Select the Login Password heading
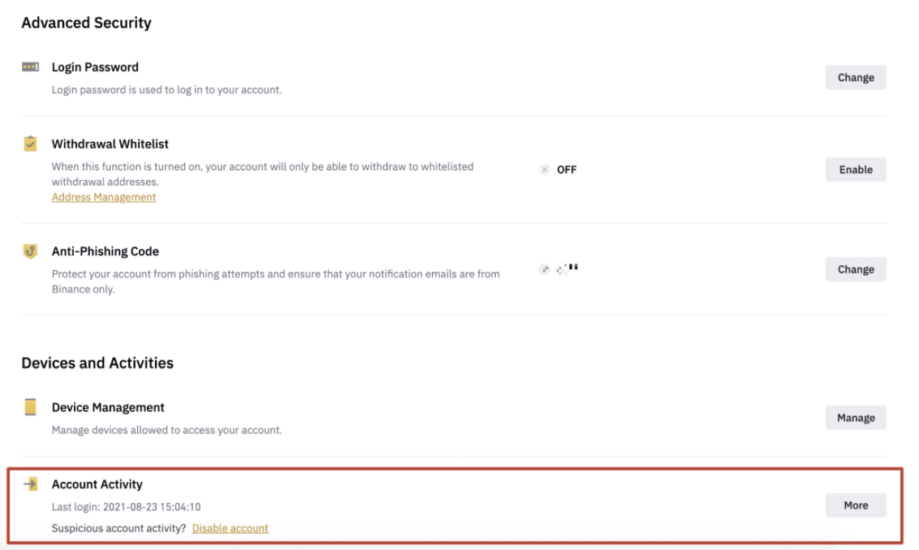Screen dimensions: 919x550 click(95, 67)
